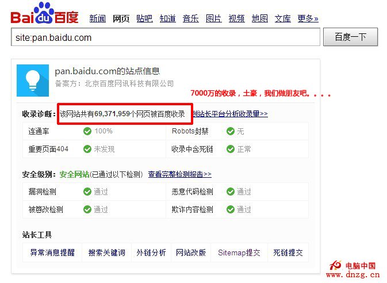Switch to the 贴吧 tab
The image size is (387, 283).
pos(145,18)
